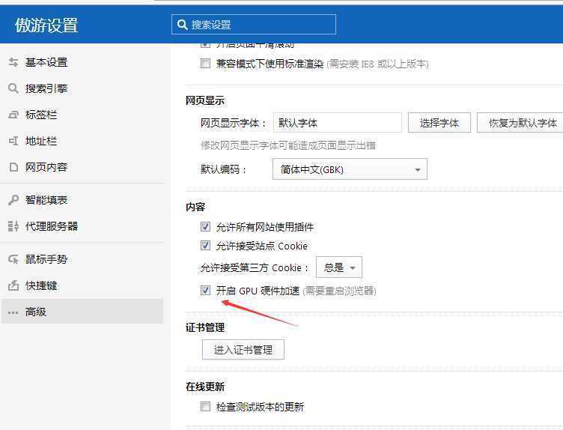This screenshot has height=430, width=563.
Task: Click the 在线更新 section heading
Action: click(x=205, y=387)
